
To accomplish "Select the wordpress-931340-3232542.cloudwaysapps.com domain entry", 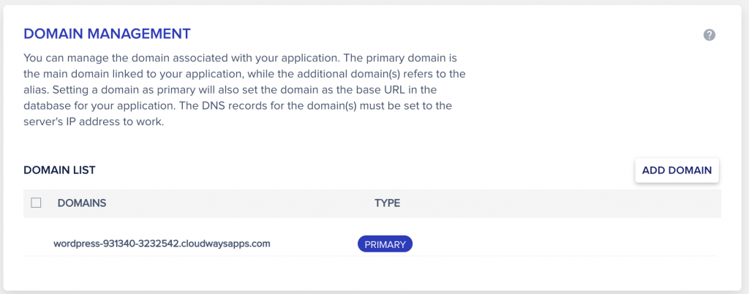I will pyautogui.click(x=162, y=244).
